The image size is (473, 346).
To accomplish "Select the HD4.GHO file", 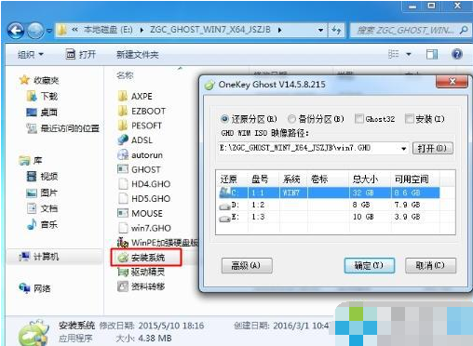I will [x=144, y=184].
